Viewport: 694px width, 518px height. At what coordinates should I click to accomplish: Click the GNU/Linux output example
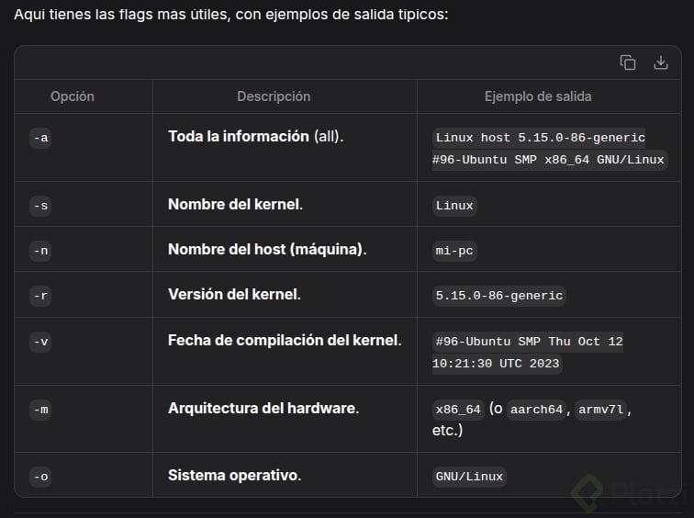470,477
